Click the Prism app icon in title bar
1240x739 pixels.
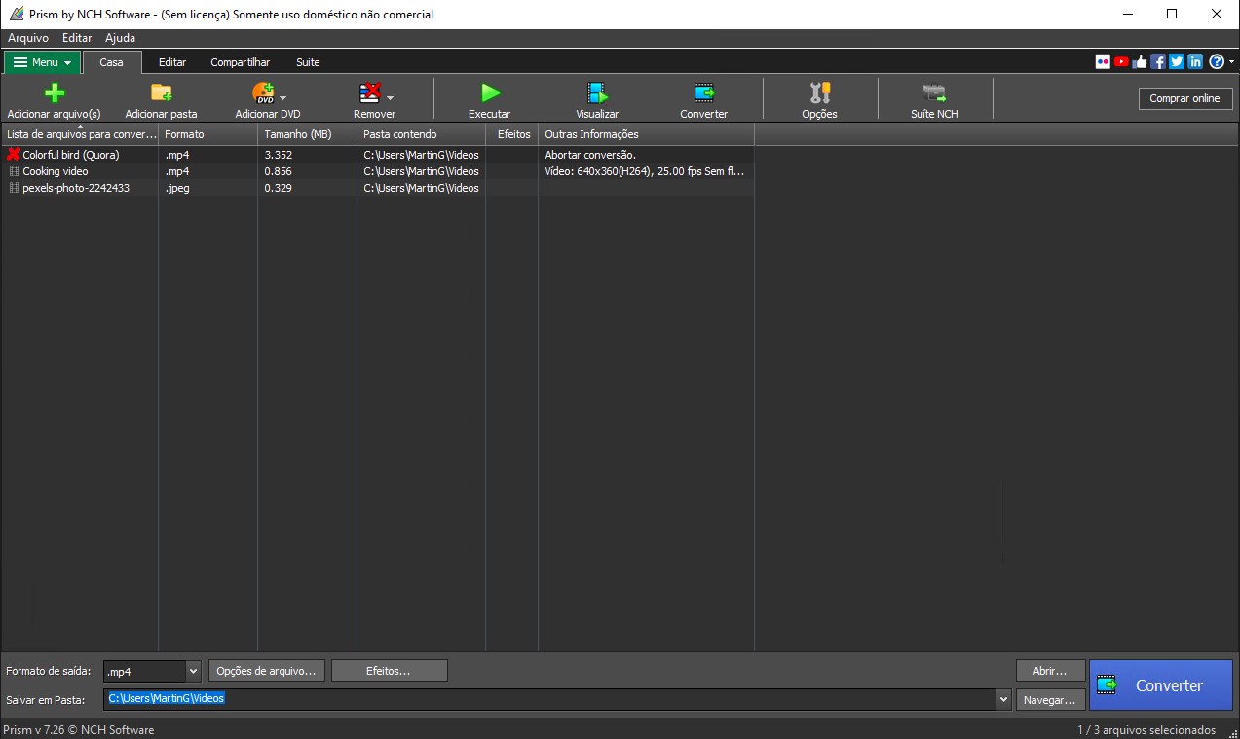(x=17, y=14)
